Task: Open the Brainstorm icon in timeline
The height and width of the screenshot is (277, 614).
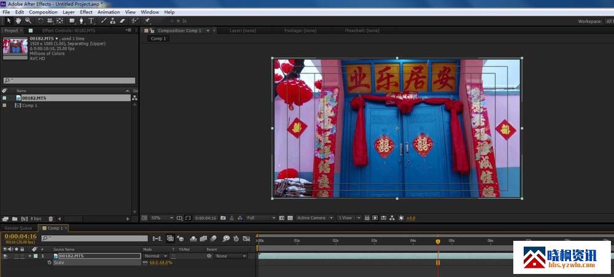Action: pyautogui.click(x=227, y=238)
